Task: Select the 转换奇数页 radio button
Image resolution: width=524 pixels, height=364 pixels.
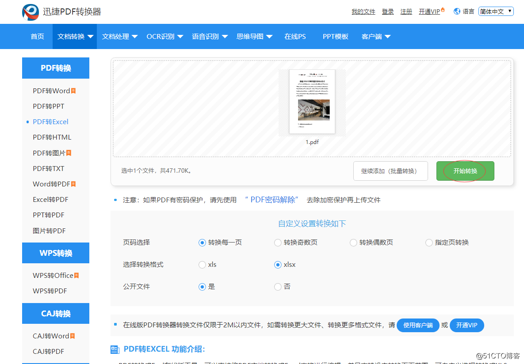Action: click(x=278, y=243)
